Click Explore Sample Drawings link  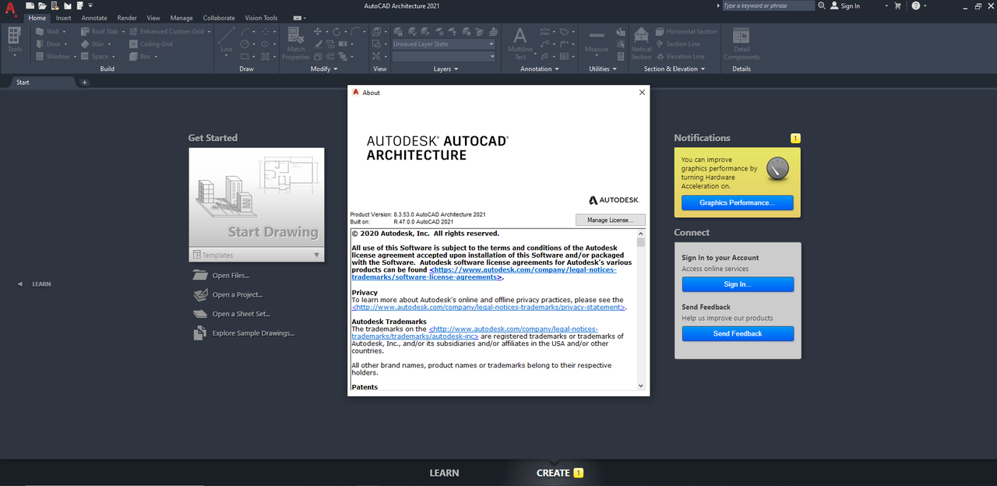coord(253,333)
